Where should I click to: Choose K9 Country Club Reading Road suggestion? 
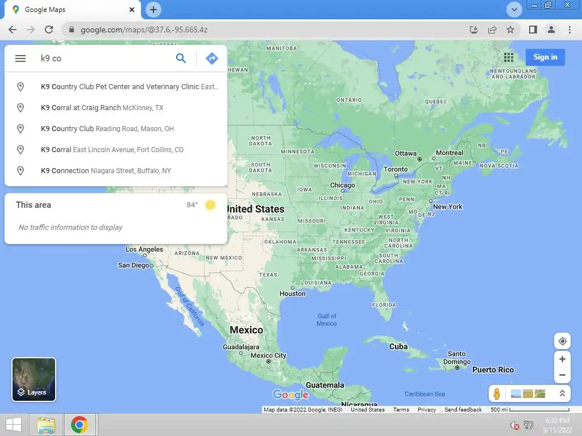pos(116,129)
